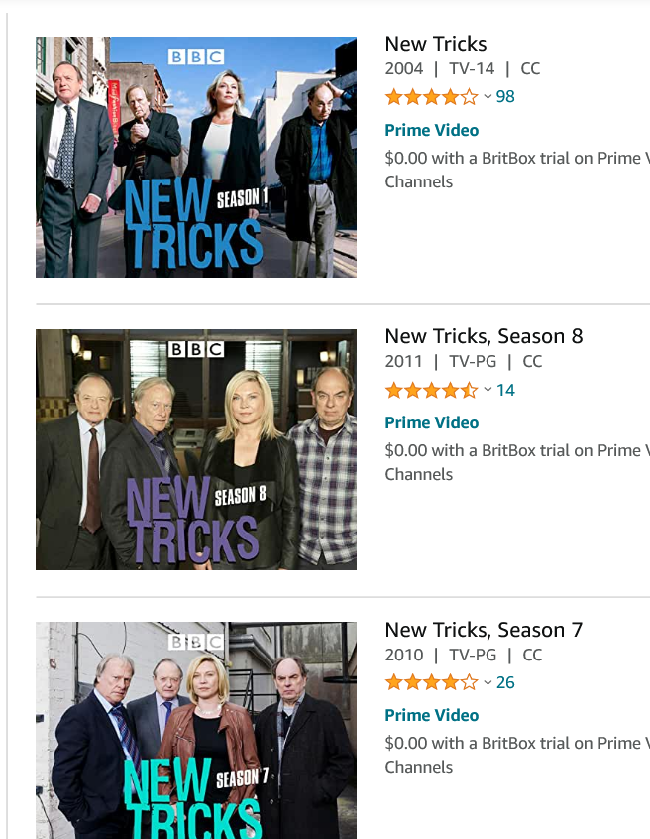
Task: Click star rating icons for 2004 New Tricks
Action: click(431, 97)
